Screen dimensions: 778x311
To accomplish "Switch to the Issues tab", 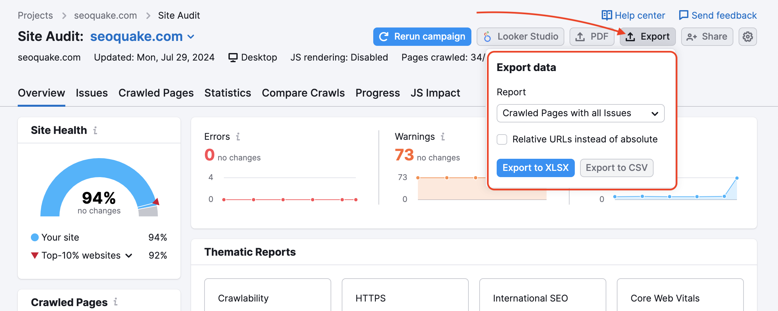I will [x=92, y=93].
